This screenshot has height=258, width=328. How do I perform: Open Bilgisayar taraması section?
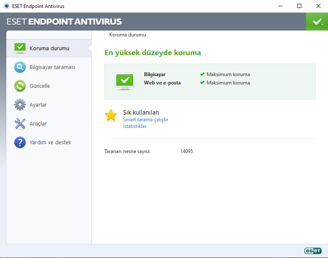(52, 67)
